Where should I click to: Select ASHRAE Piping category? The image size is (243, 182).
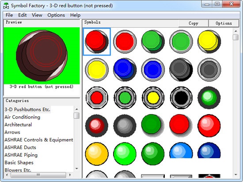[x=21, y=155]
